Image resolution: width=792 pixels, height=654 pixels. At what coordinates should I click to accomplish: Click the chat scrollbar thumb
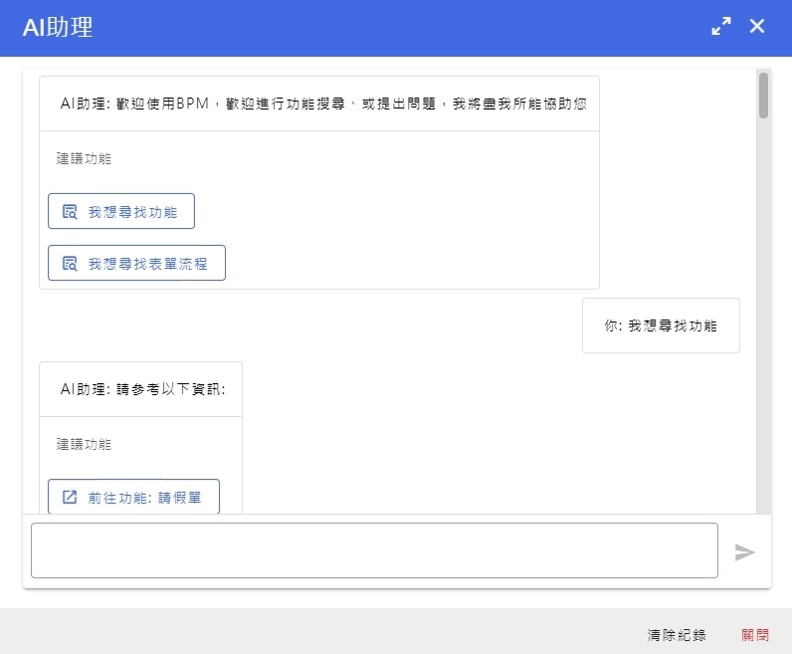763,96
